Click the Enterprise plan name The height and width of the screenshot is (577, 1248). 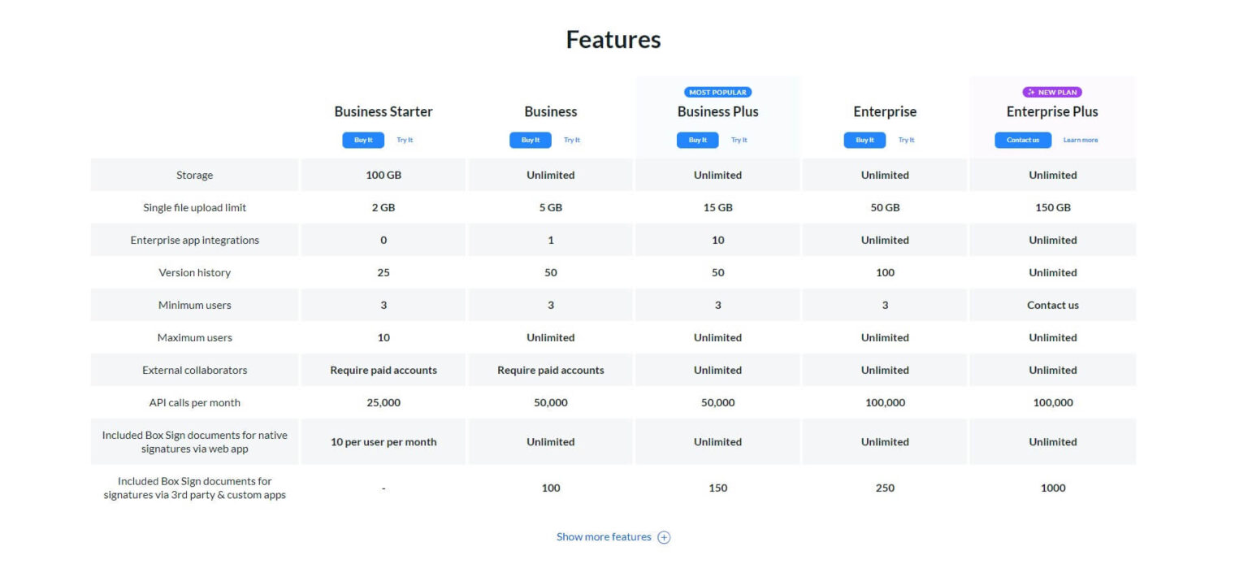(x=884, y=111)
